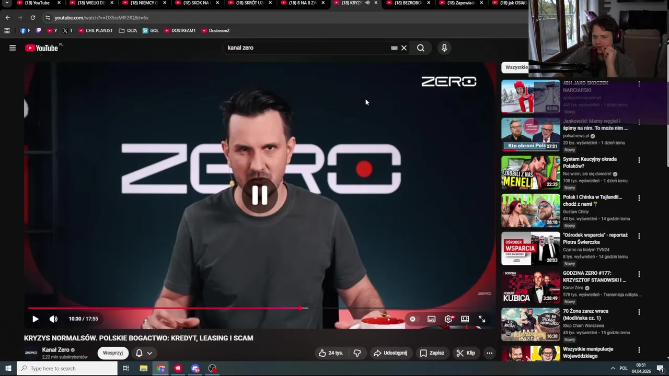Open the Windows Start menu
The height and width of the screenshot is (376, 669).
[8, 369]
